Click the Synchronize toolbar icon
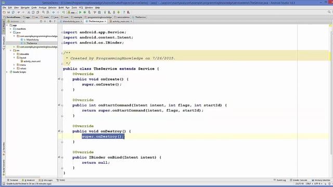The height and width of the screenshot is (187, 333). tap(13, 12)
